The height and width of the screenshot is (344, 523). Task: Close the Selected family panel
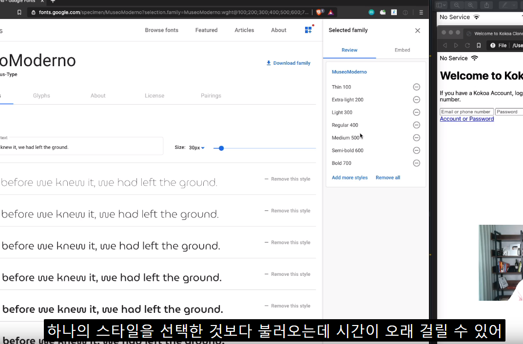point(418,30)
